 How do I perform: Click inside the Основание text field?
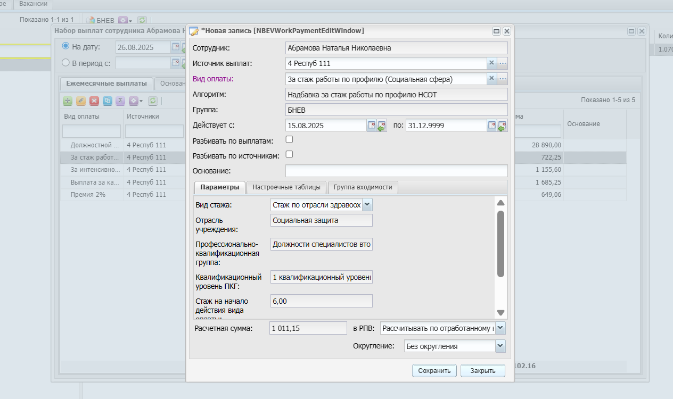(397, 171)
